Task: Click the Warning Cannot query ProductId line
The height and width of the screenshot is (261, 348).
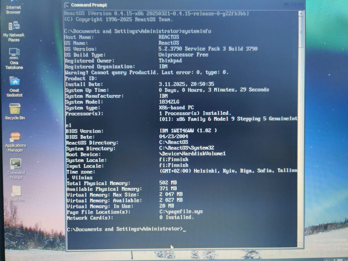Action: [146, 72]
